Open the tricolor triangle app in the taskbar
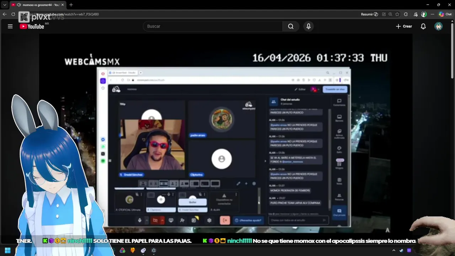The width and height of the screenshot is (455, 256). (123, 250)
